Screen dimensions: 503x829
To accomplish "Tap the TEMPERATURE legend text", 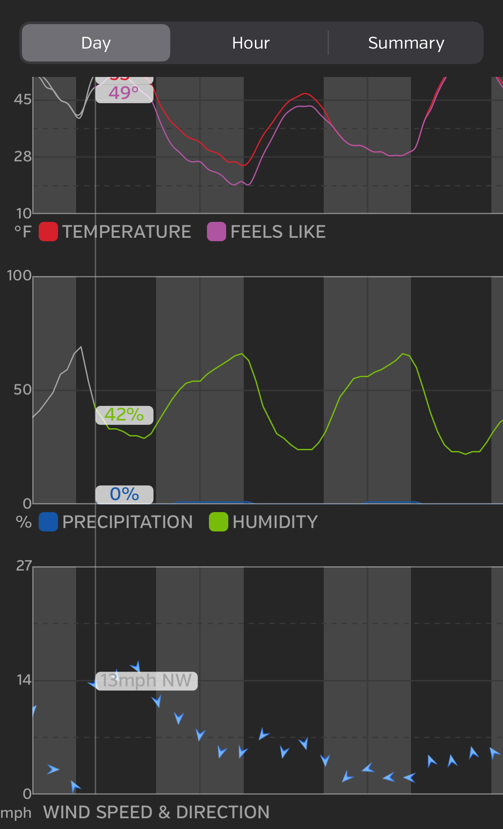I will point(127,232).
